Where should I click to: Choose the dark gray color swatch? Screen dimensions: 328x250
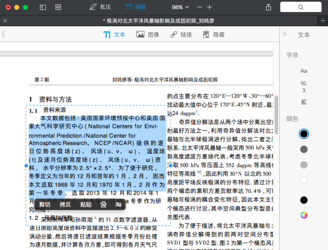click(304, 149)
